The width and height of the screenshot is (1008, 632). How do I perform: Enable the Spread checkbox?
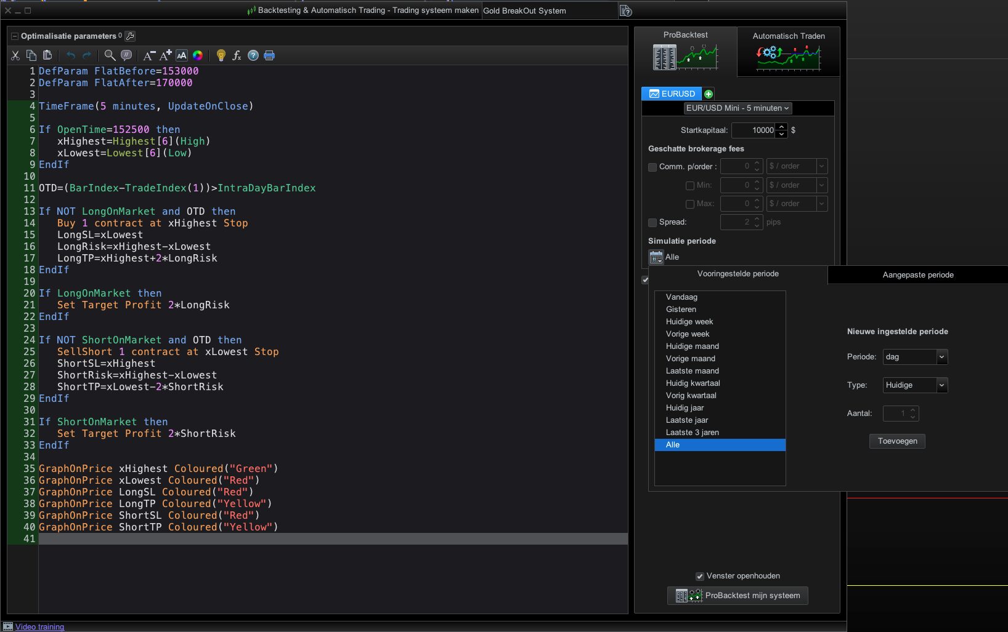[x=652, y=222]
